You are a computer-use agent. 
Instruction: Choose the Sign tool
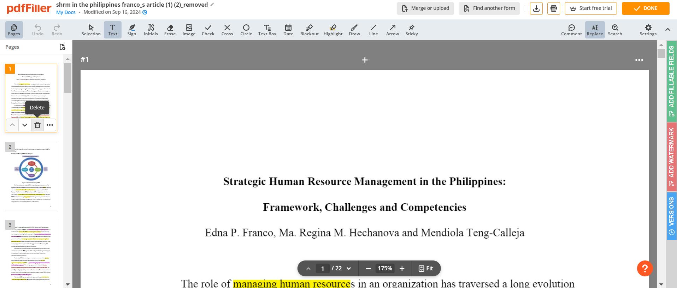tap(132, 30)
